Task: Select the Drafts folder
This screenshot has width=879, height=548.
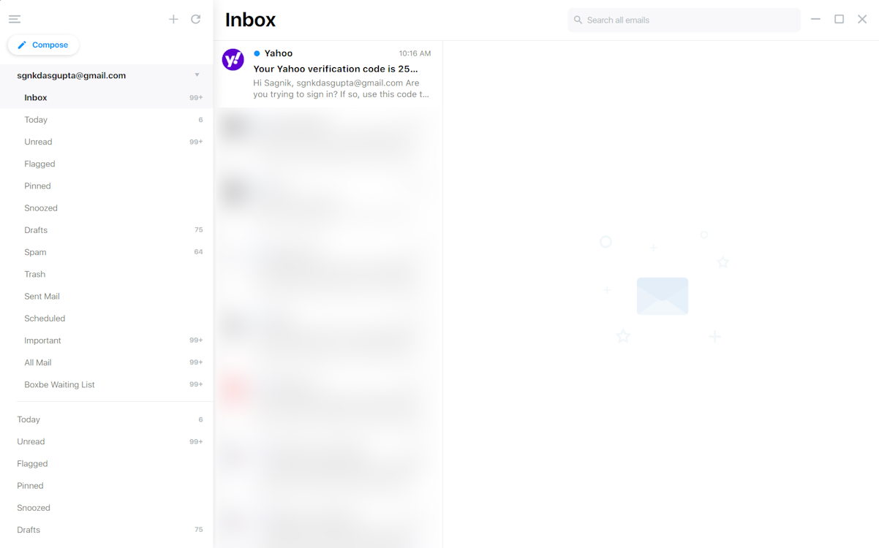Action: tap(36, 229)
